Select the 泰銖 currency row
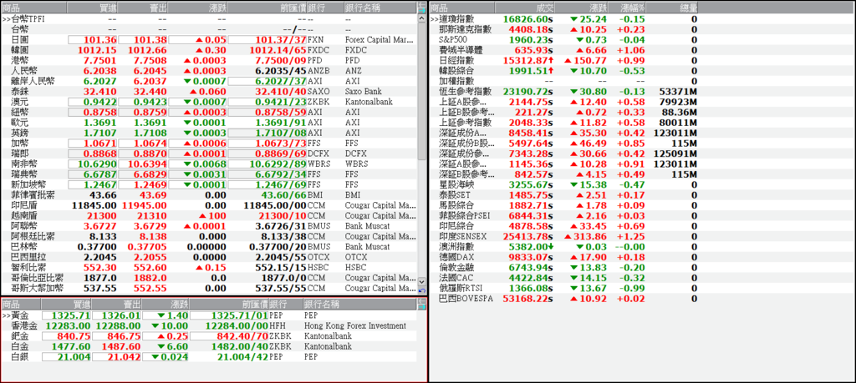856x383 pixels. pos(208,92)
